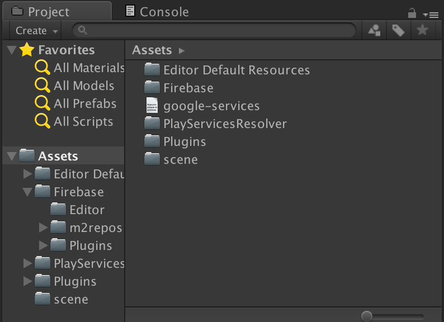Toggle the panel lock icon
Screen dimensions: 444x322
412,13
